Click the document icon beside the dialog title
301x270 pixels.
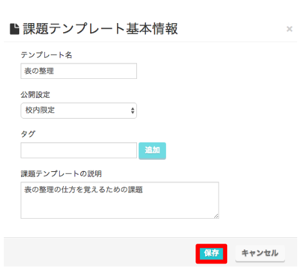pos(15,29)
